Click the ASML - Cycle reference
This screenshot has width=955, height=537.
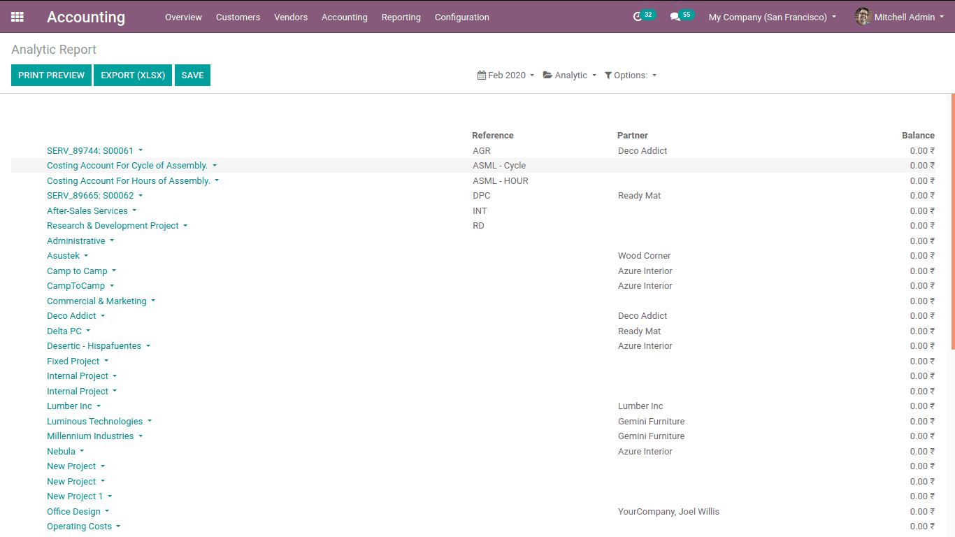click(x=499, y=166)
